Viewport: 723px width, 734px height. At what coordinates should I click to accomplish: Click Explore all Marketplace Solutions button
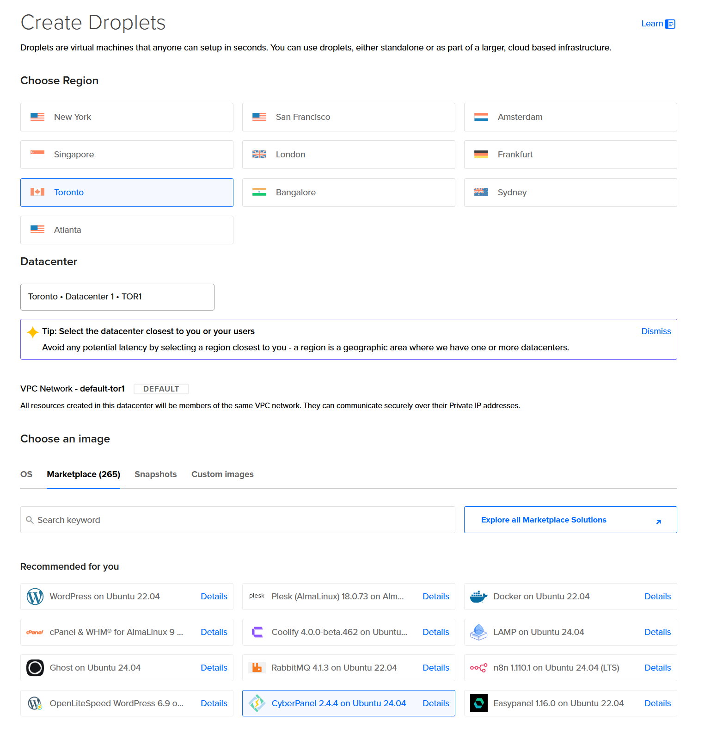click(570, 520)
